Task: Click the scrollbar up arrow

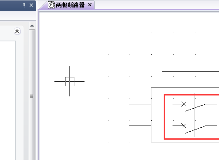Action: click(32, 26)
